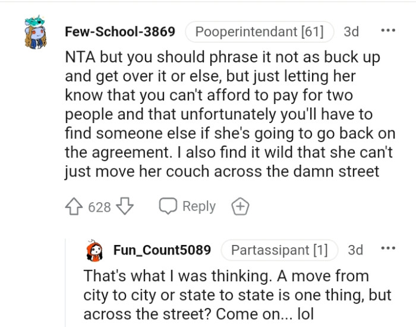Click the 3d timestamp on Few-School-3869's comment
416x327 pixels.
click(x=351, y=32)
